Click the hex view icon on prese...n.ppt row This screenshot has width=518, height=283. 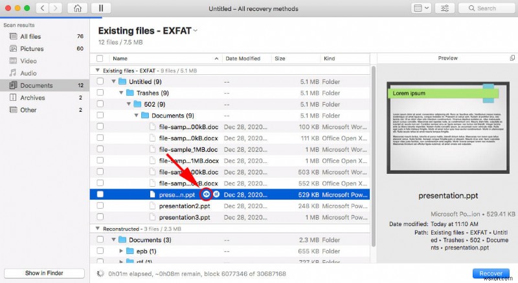point(216,194)
